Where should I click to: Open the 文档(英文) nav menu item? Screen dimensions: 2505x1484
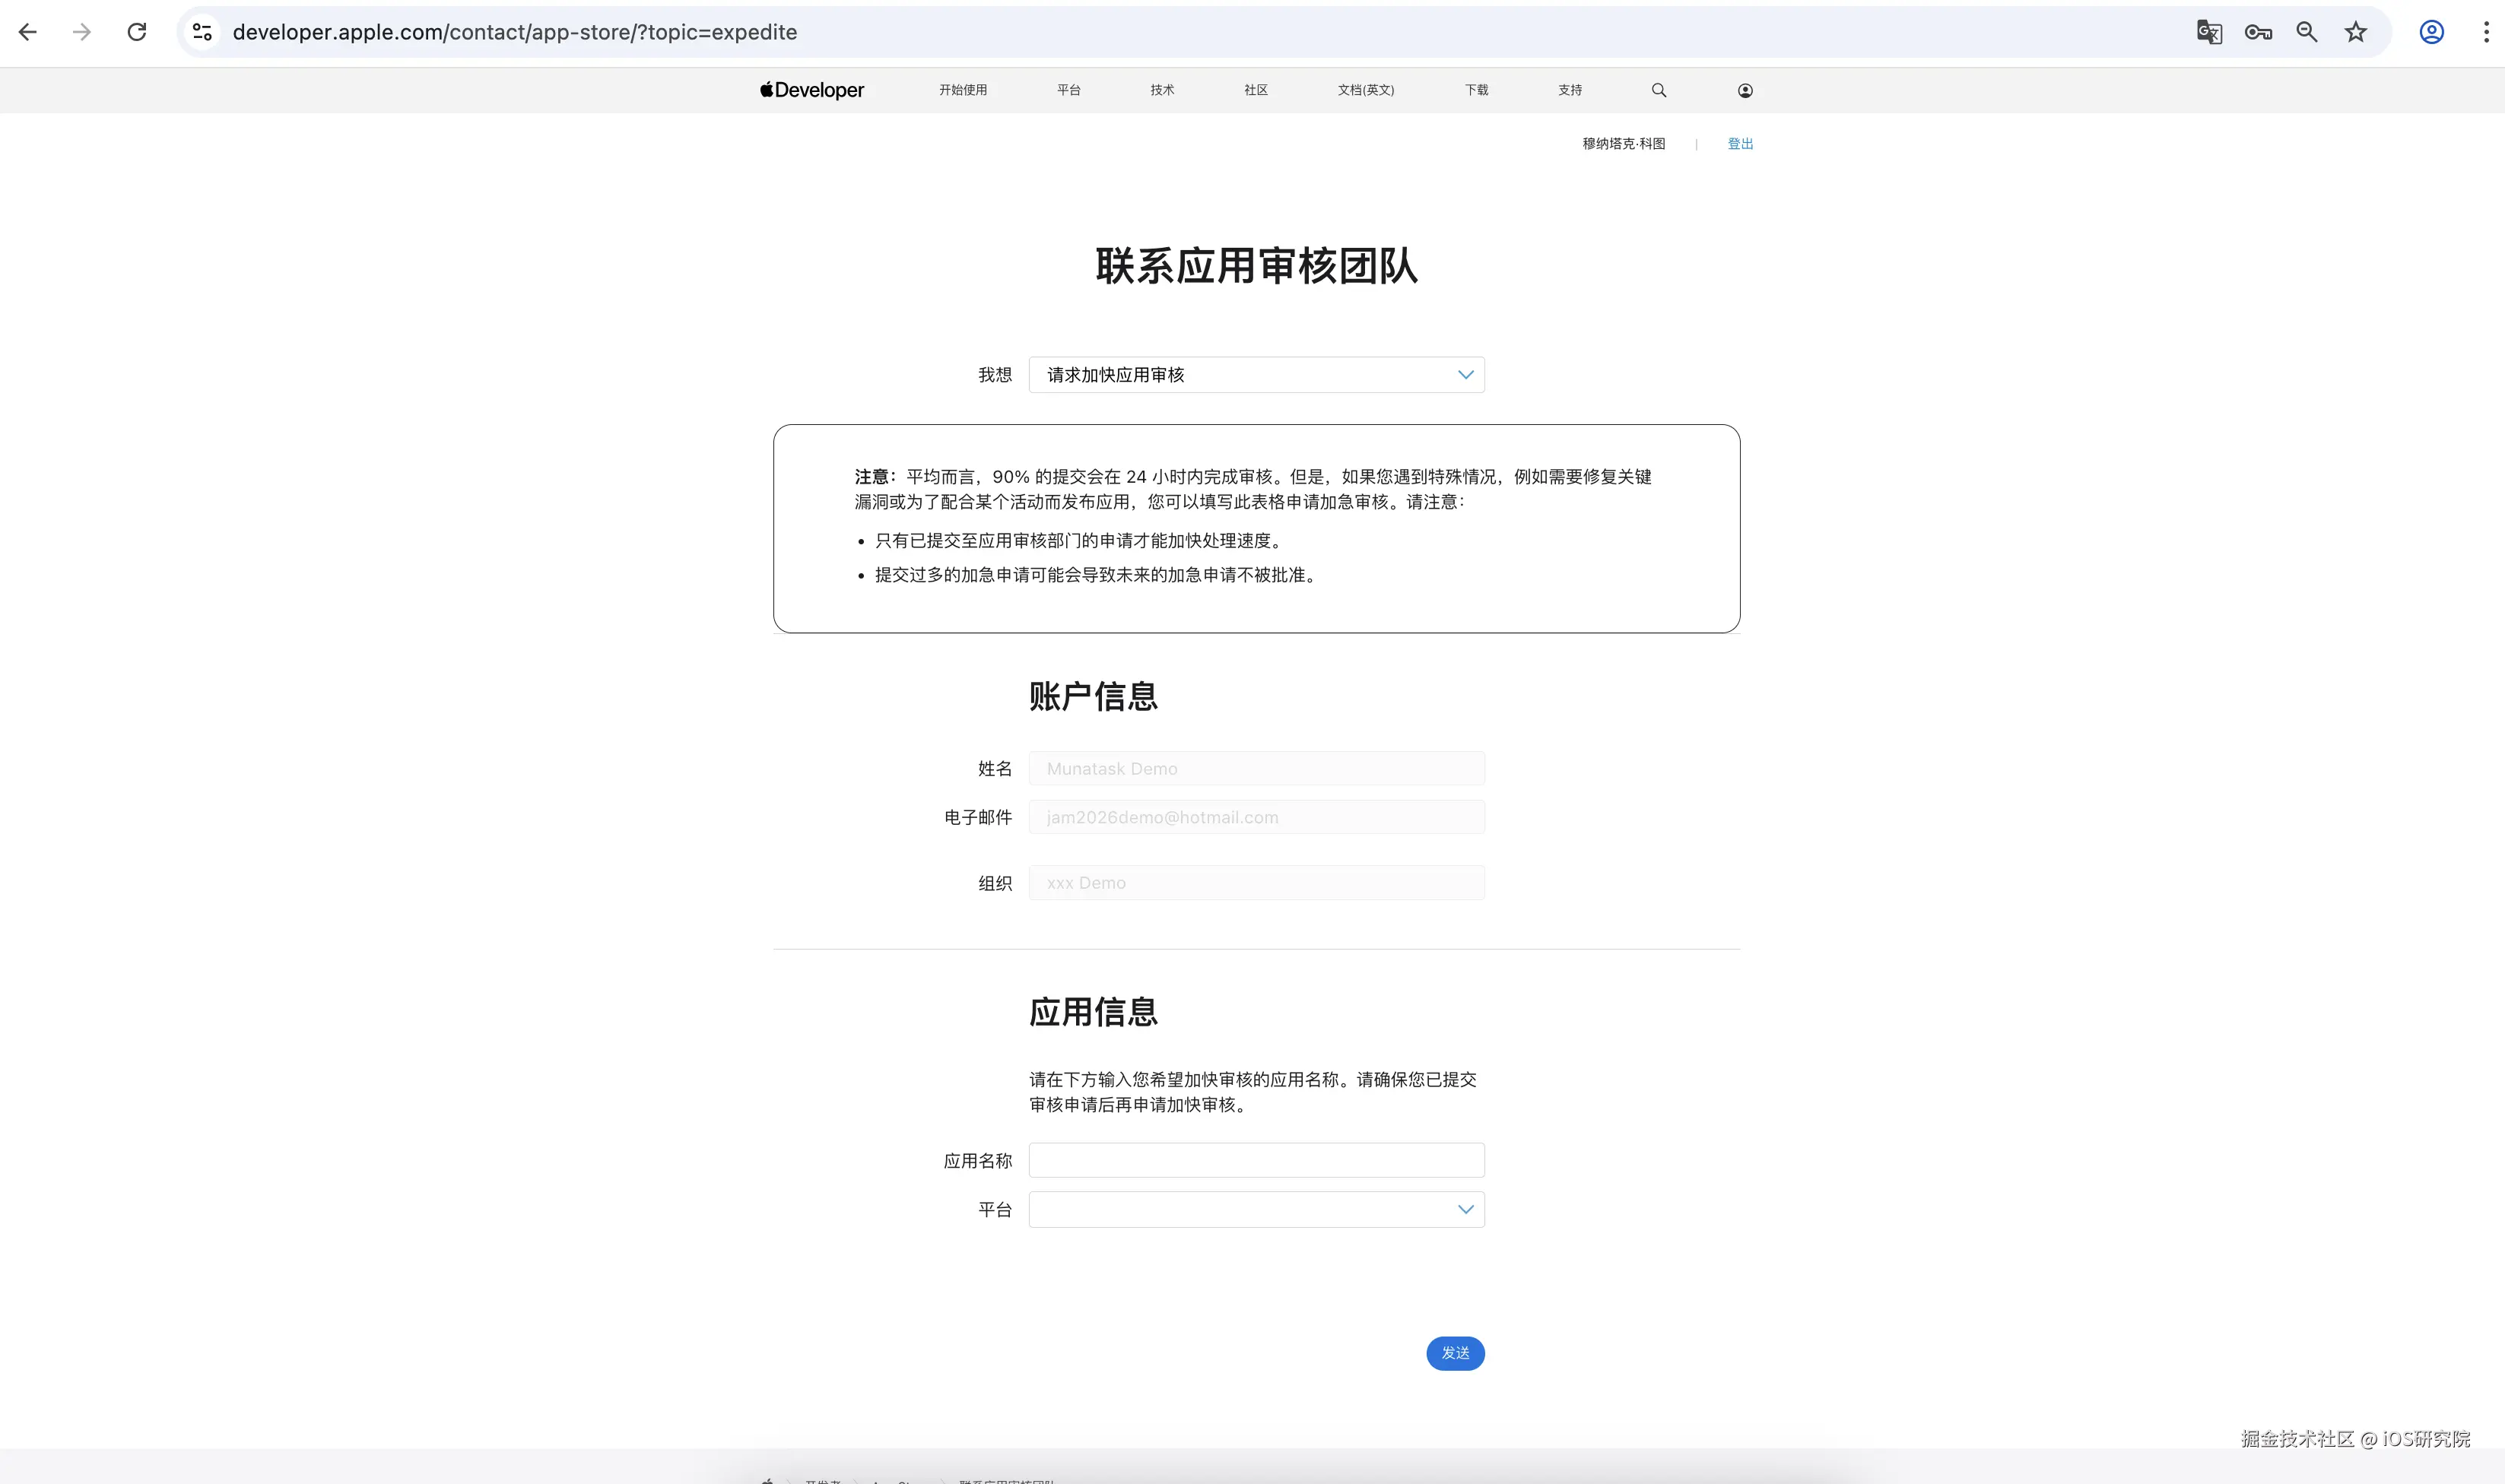pos(1366,90)
